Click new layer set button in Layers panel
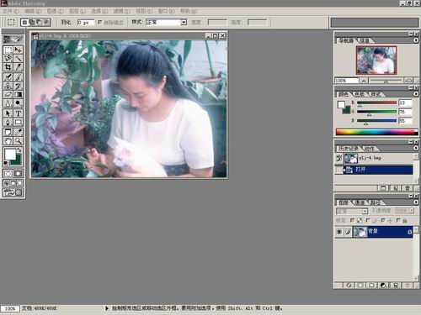The image size is (421, 315). pyautogui.click(x=371, y=286)
